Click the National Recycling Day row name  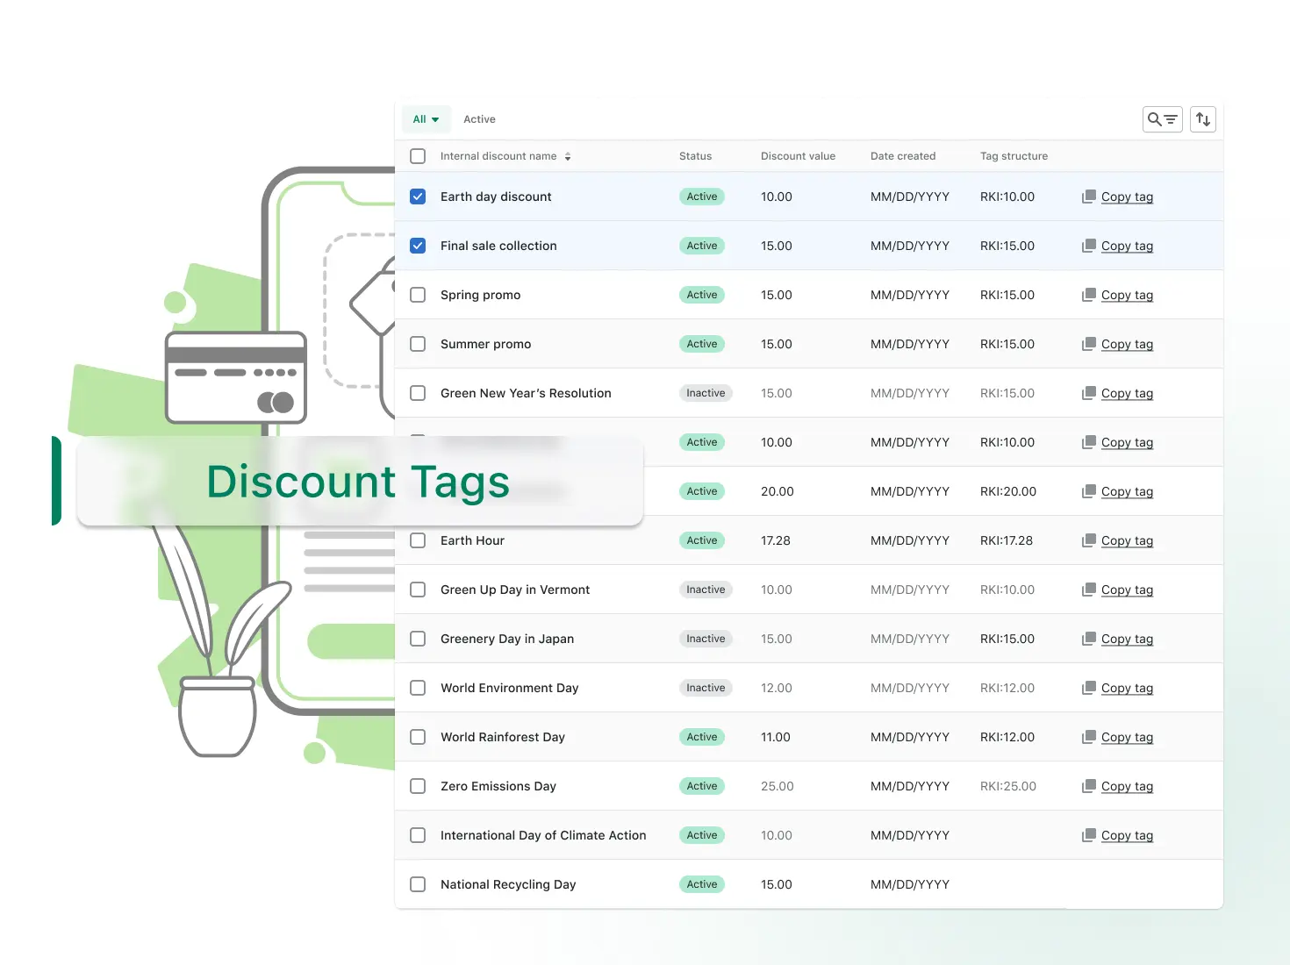pos(508,884)
